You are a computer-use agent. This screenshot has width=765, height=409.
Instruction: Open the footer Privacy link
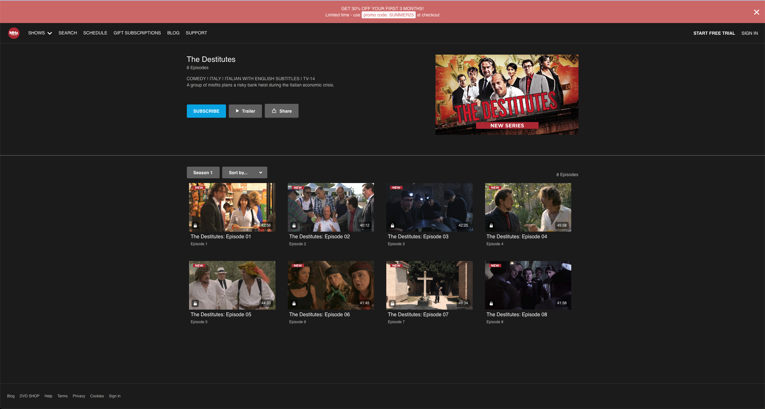(79, 396)
